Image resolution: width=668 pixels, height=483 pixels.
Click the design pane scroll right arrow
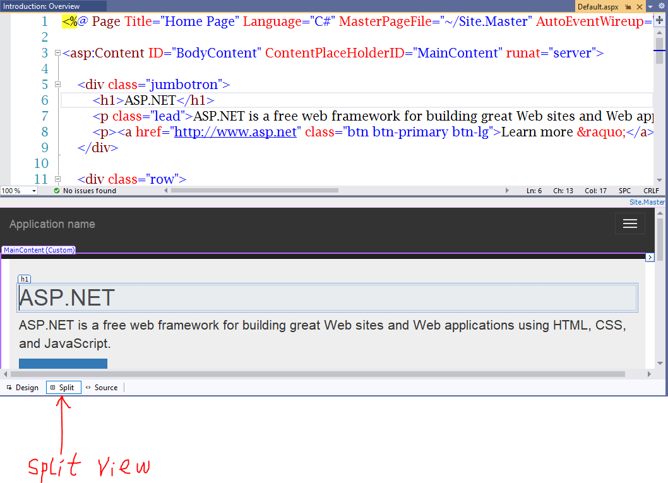[649, 374]
